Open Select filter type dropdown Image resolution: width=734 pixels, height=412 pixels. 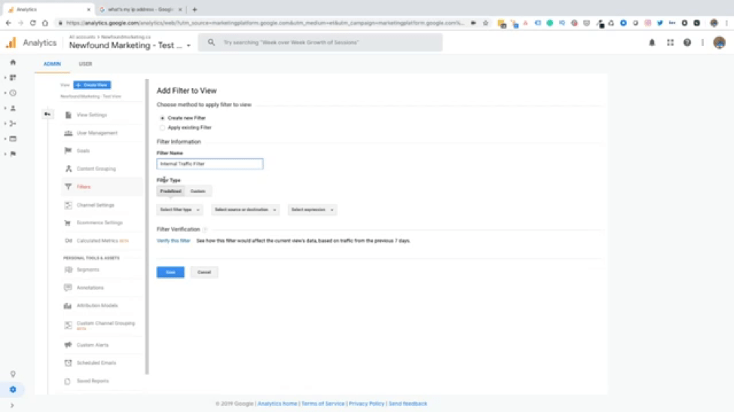180,210
